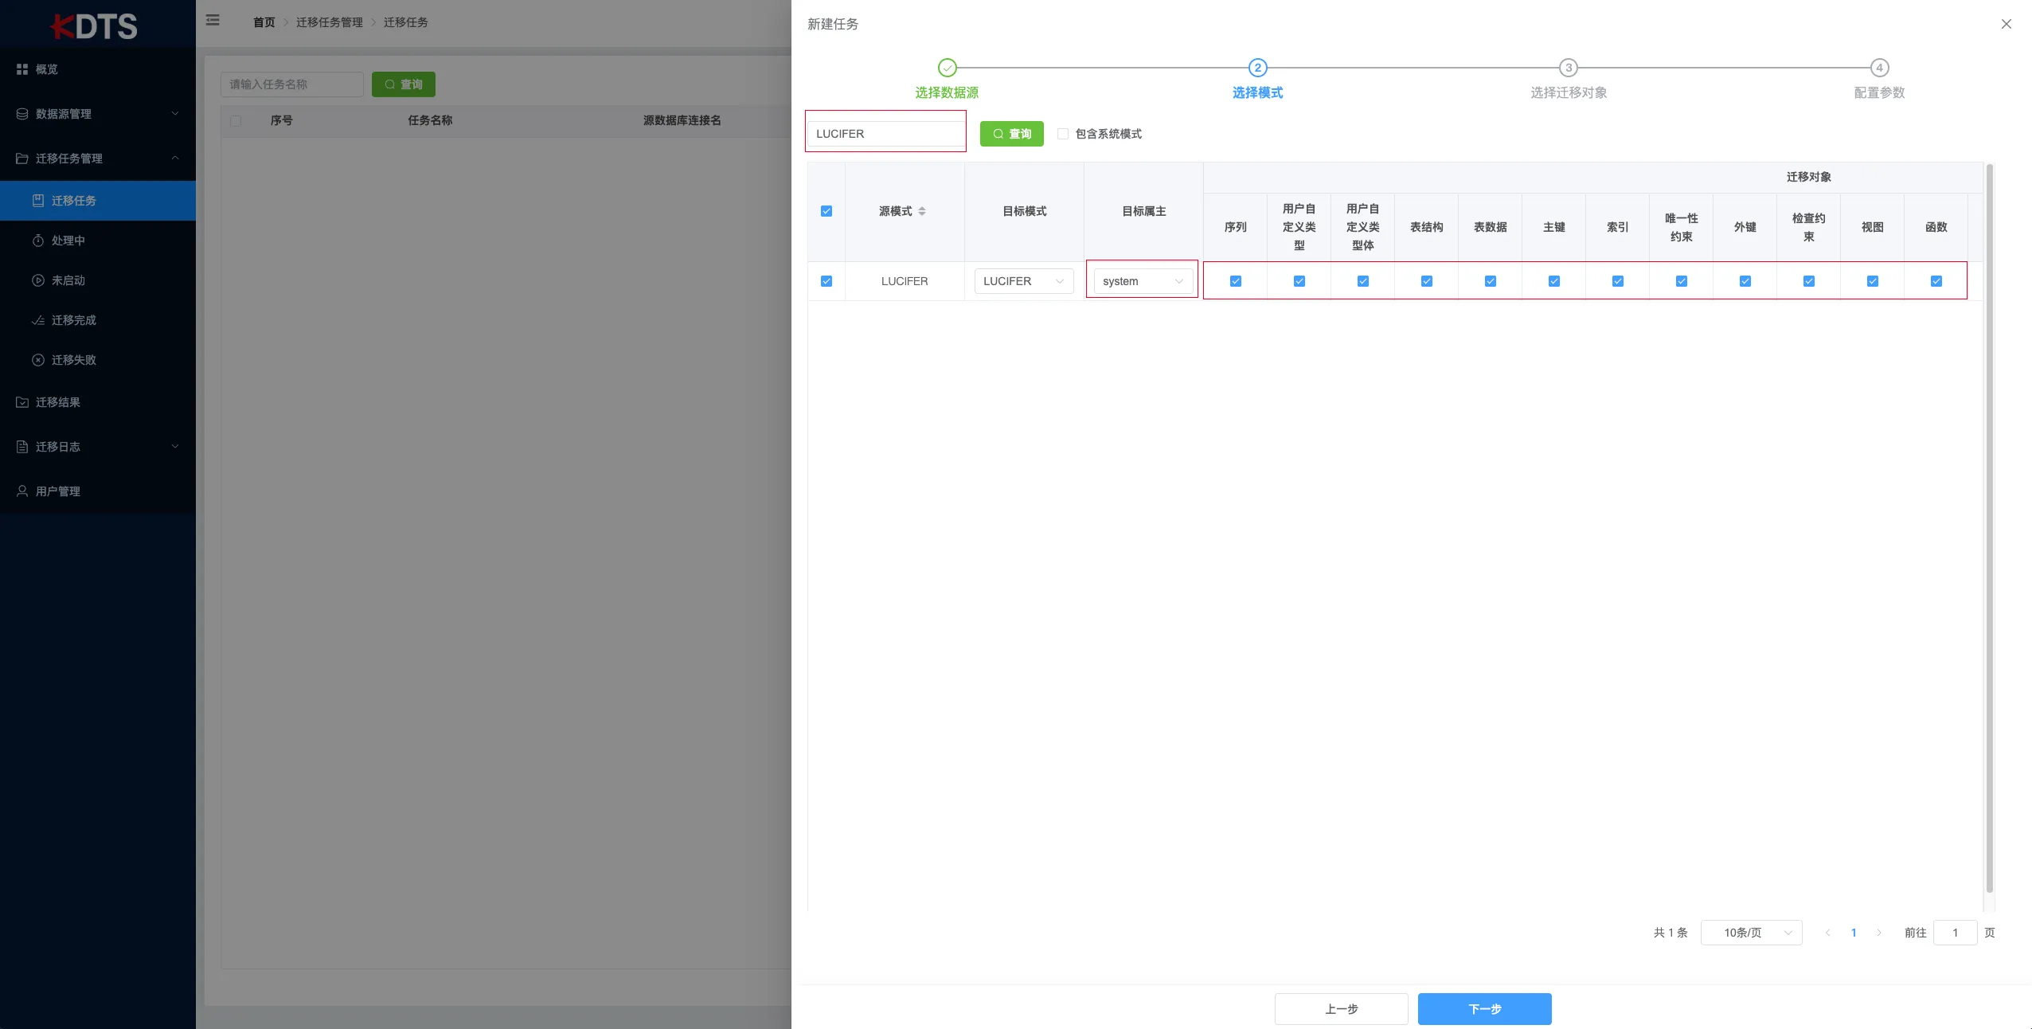Uncheck 表数据 for the LUCIFER row
The height and width of the screenshot is (1029, 2032).
tap(1490, 281)
